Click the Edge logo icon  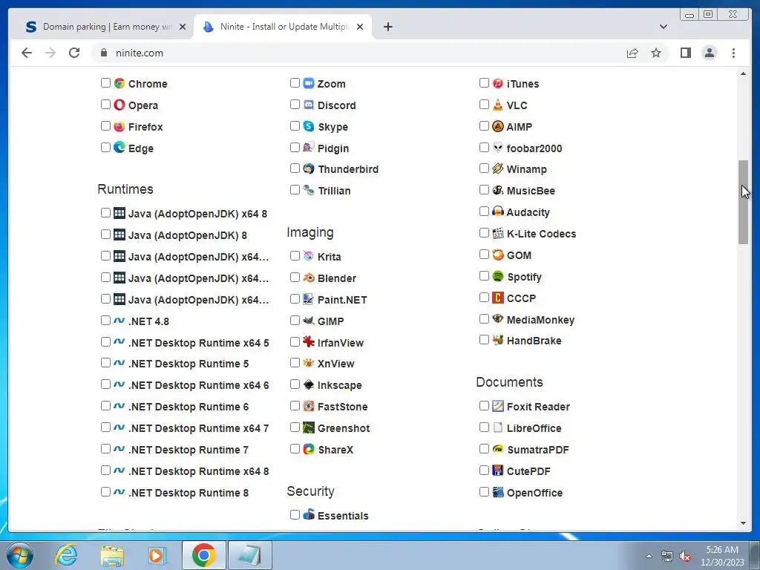tap(119, 148)
